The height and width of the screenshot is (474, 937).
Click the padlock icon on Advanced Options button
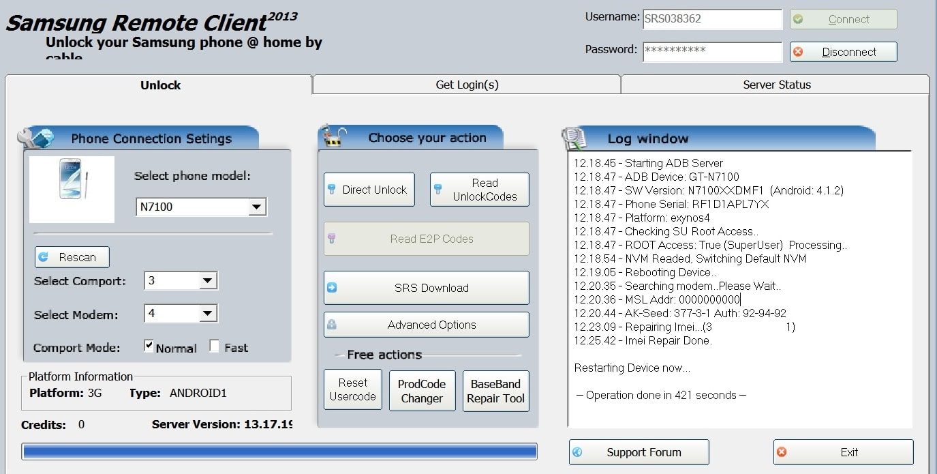(332, 325)
